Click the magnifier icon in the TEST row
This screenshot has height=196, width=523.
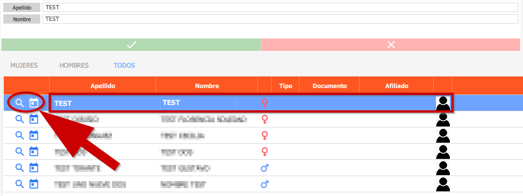(x=19, y=103)
